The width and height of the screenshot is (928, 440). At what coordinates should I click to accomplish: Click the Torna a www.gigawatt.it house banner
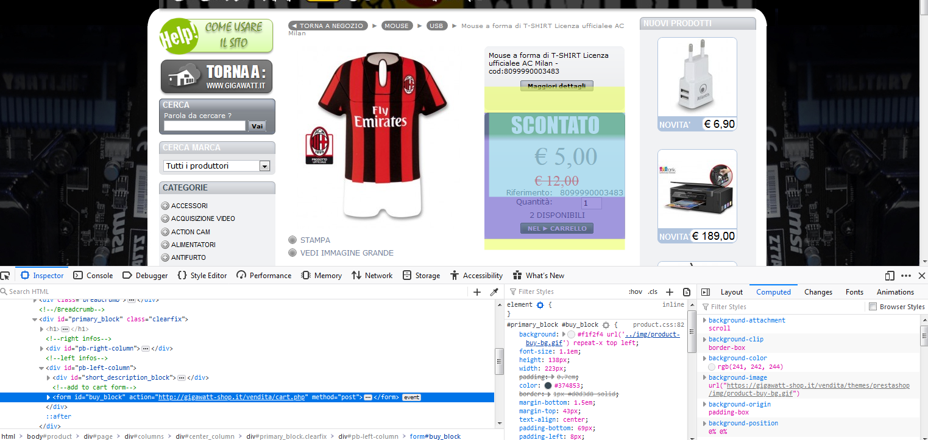point(216,77)
